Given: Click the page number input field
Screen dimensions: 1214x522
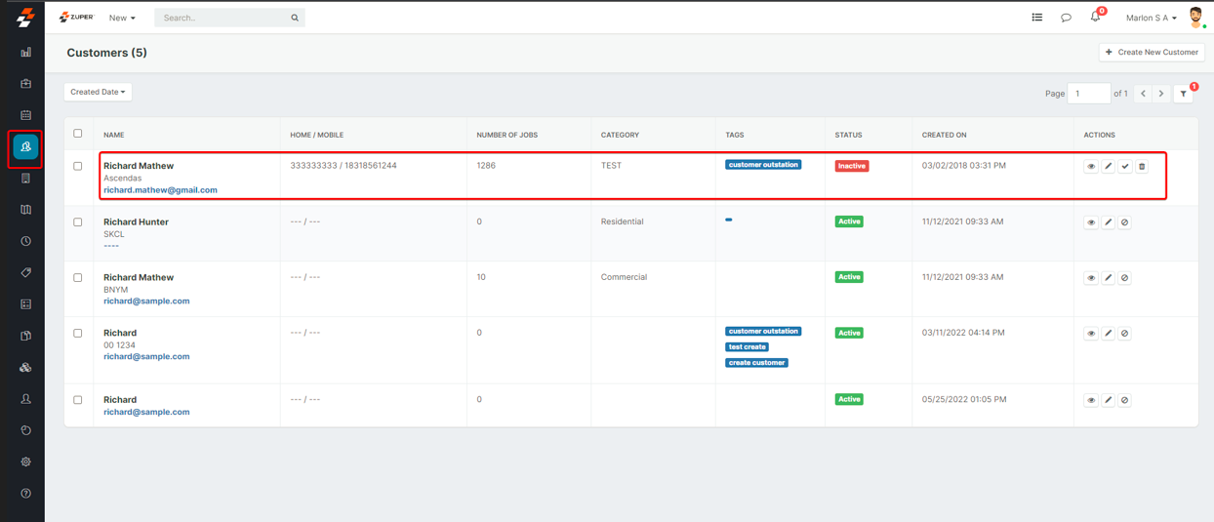Looking at the screenshot, I should (x=1088, y=94).
